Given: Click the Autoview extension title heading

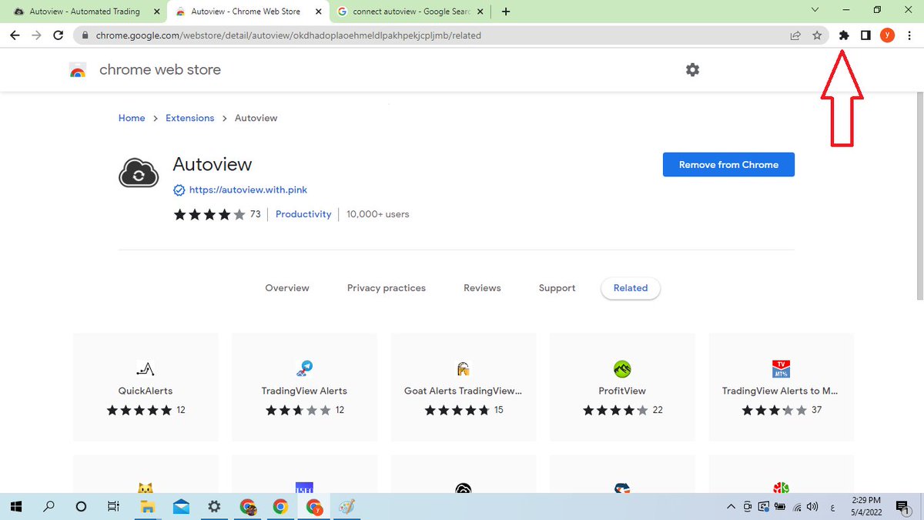Looking at the screenshot, I should pyautogui.click(x=213, y=164).
